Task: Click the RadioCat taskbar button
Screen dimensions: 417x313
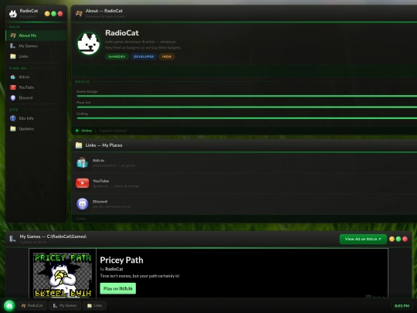Action: point(32,305)
